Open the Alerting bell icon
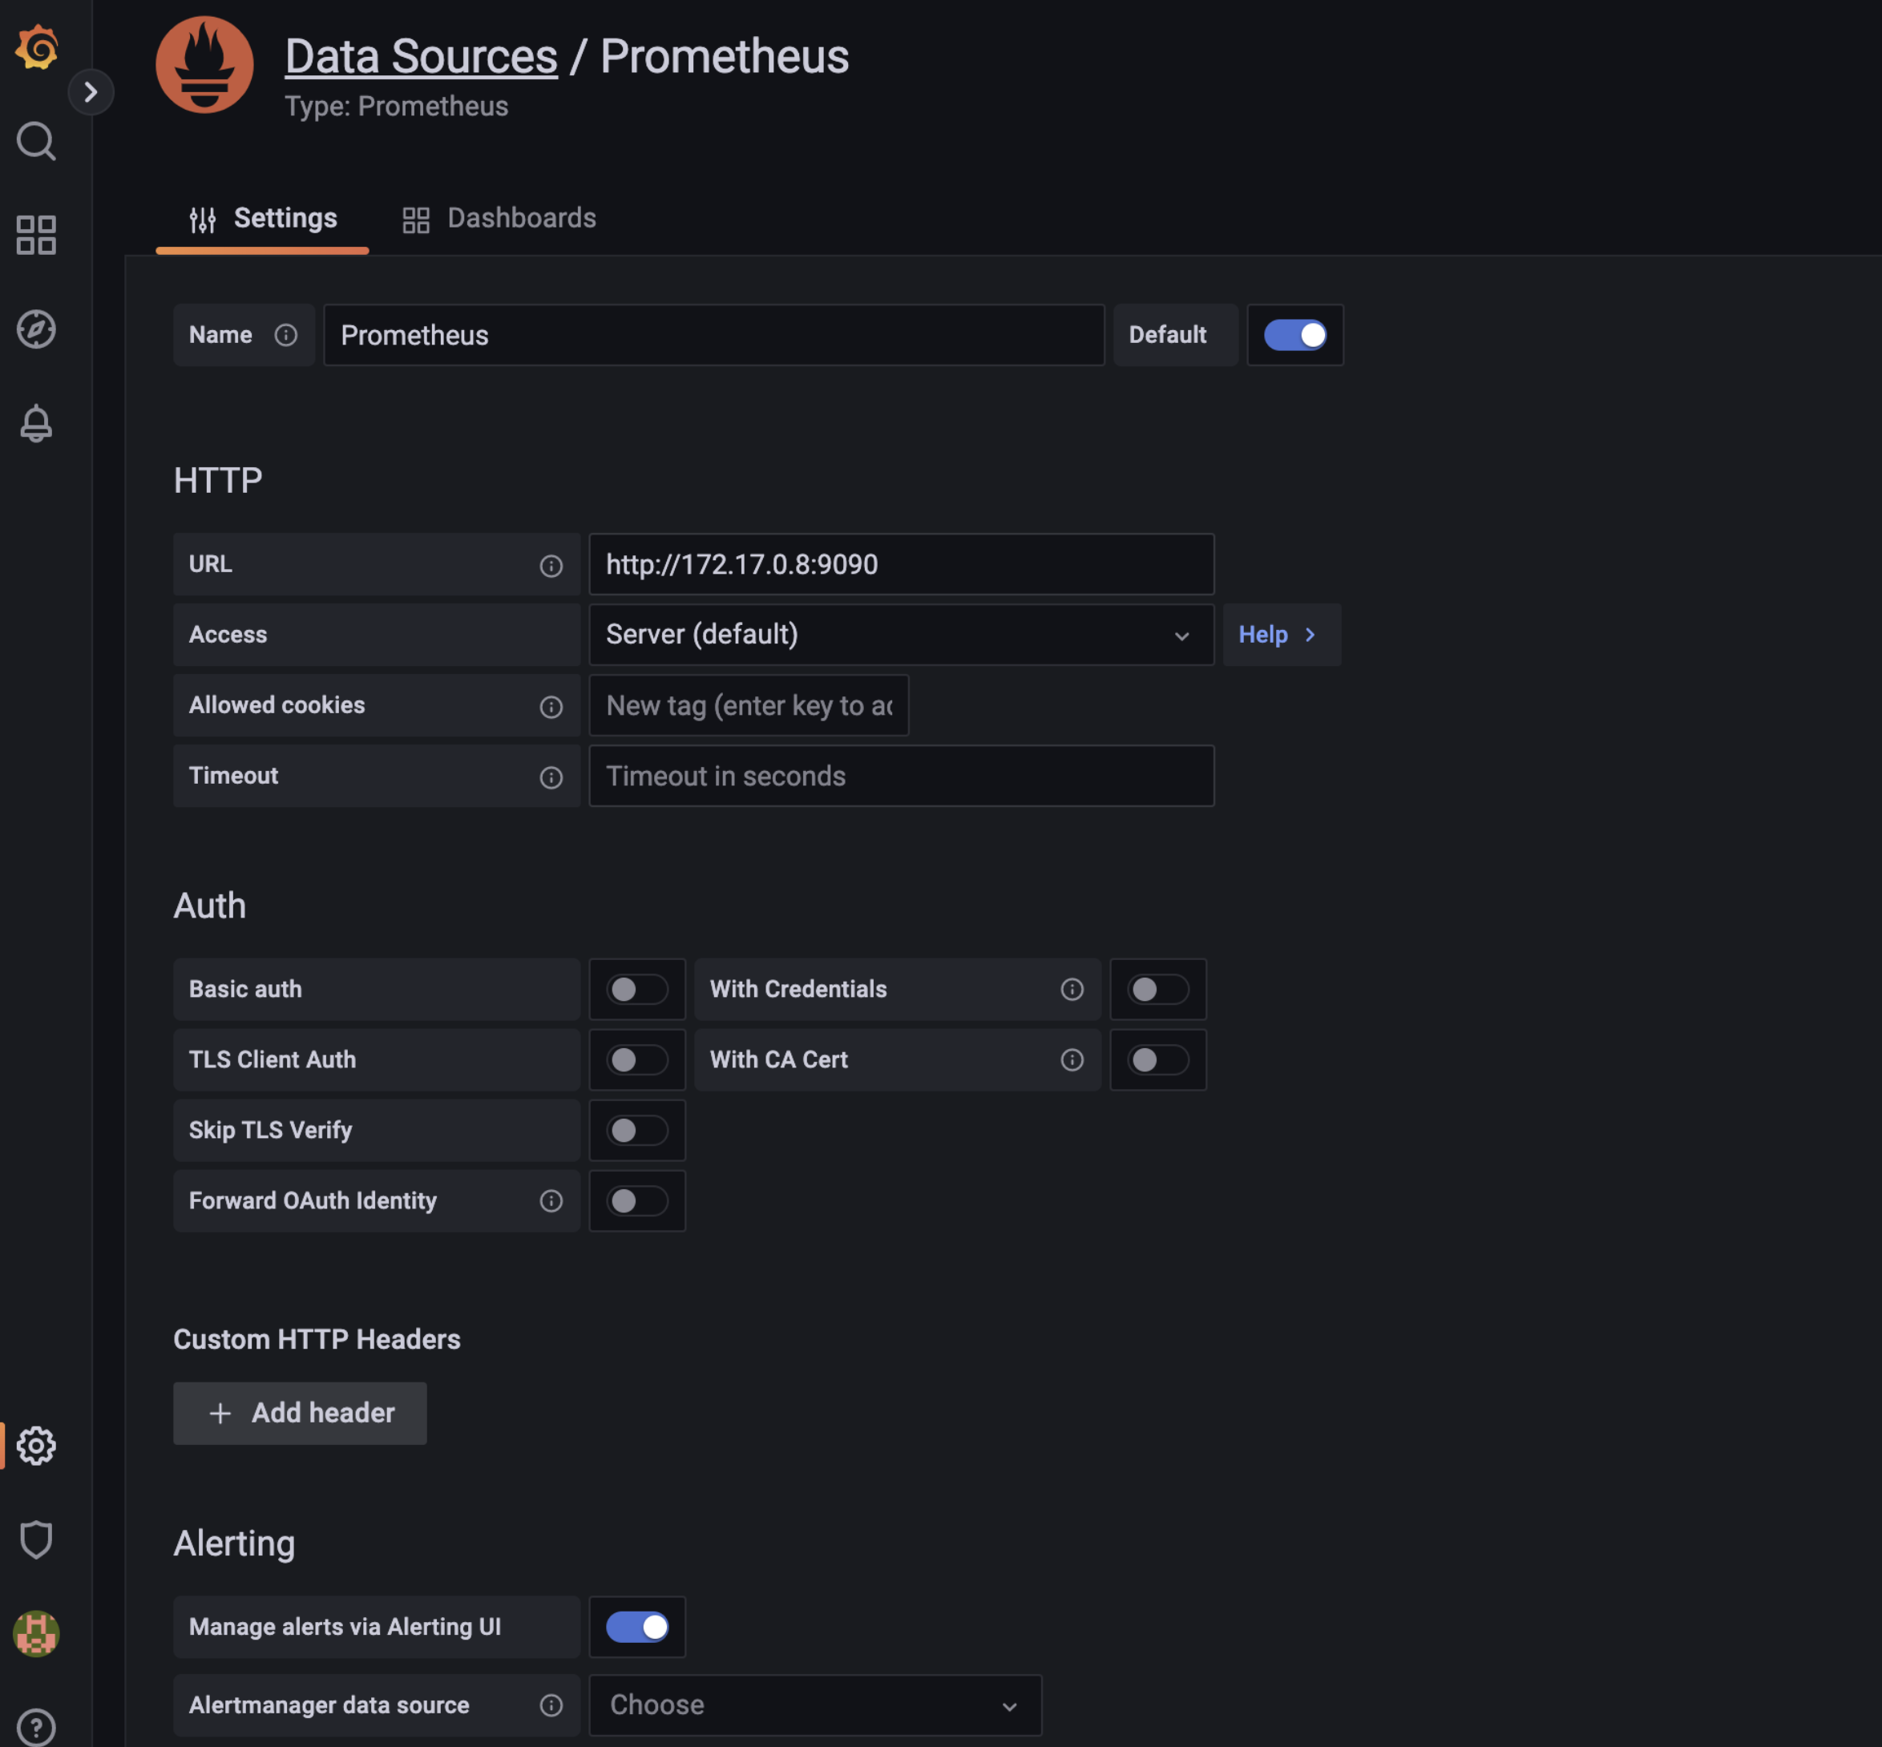This screenshot has width=1882, height=1747. click(x=36, y=423)
